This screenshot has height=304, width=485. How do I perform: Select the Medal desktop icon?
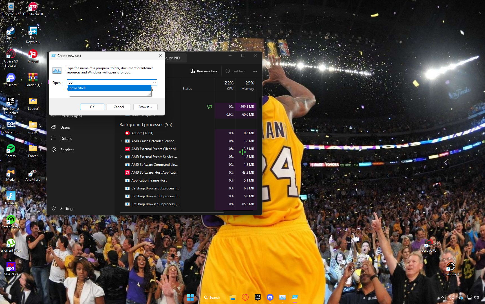pyautogui.click(x=11, y=175)
